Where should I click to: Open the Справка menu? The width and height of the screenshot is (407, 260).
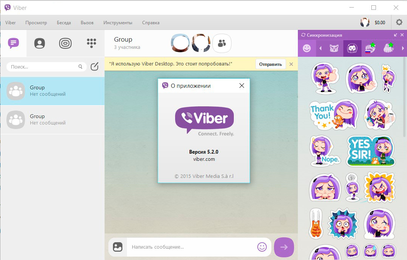coord(151,23)
